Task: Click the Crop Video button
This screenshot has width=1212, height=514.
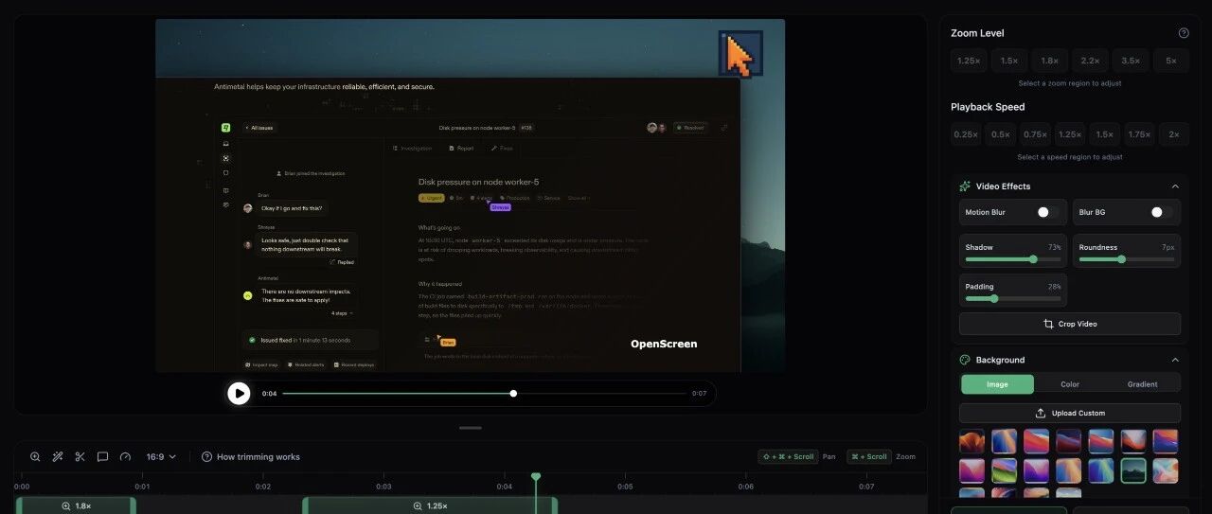Action: (x=1070, y=324)
